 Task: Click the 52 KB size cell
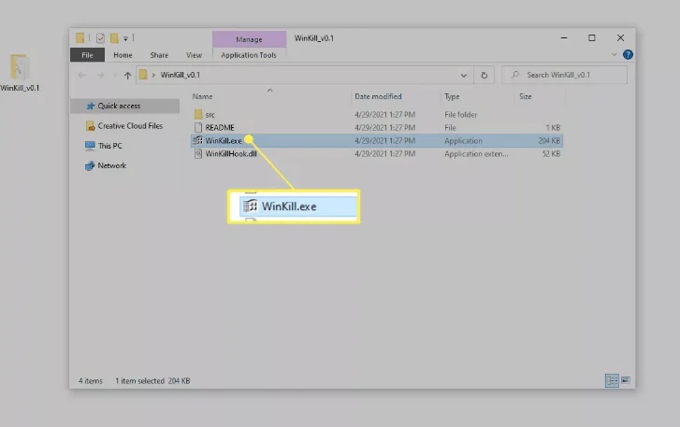click(551, 154)
